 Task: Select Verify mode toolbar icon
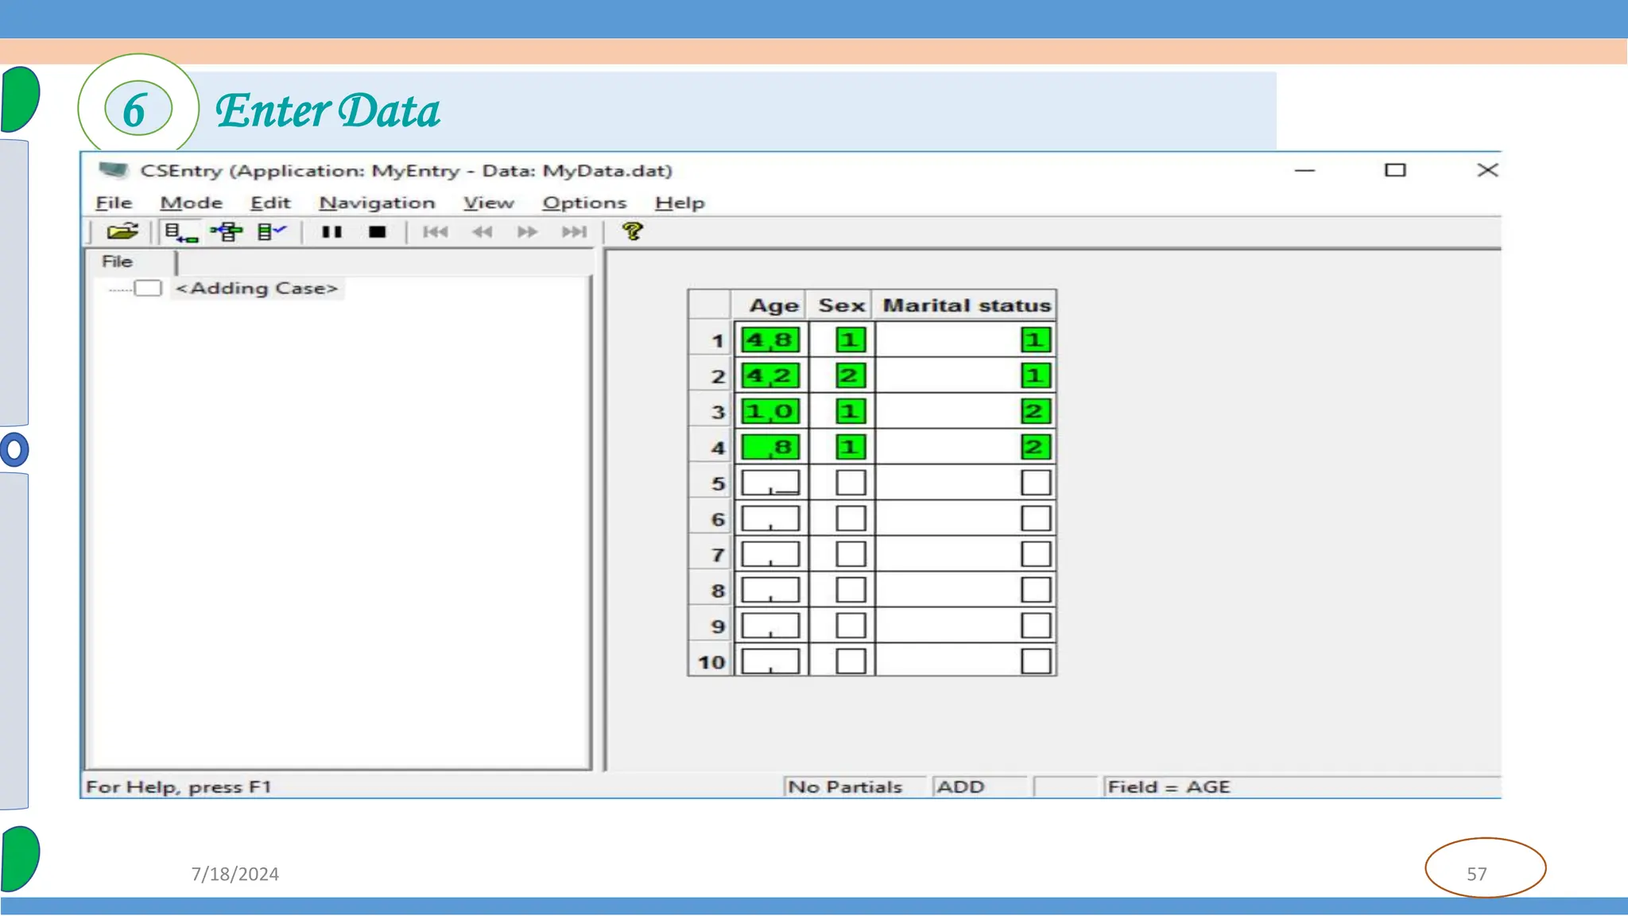click(272, 232)
